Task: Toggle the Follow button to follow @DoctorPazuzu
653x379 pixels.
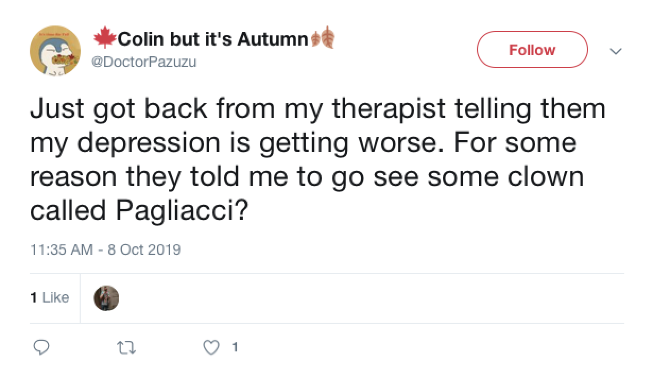Action: (532, 49)
